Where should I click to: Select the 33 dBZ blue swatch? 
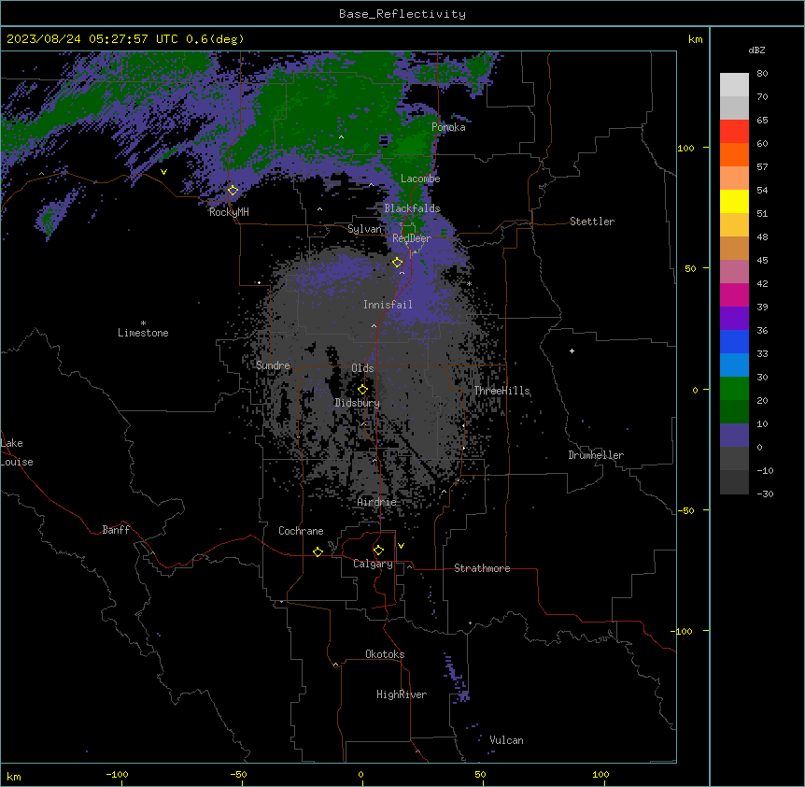click(734, 341)
